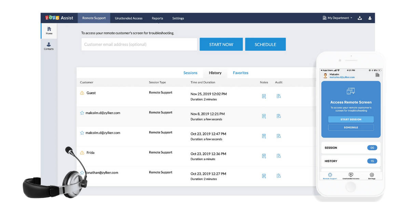Favorite malcolm.d@zylker.com's Nov 8 session
The width and height of the screenshot is (410, 215).
tap(82, 112)
